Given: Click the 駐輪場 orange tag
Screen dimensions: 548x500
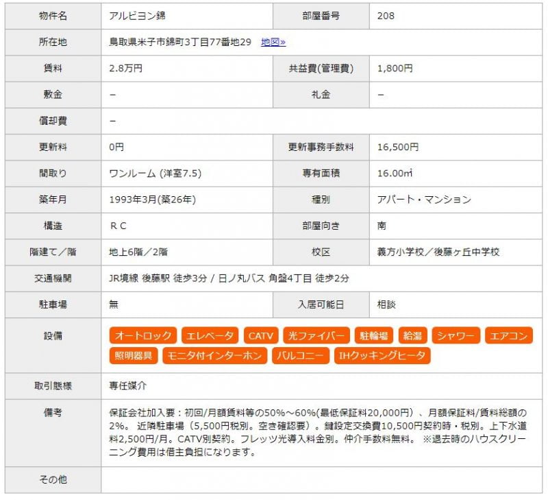Looking at the screenshot, I should pyautogui.click(x=374, y=335).
